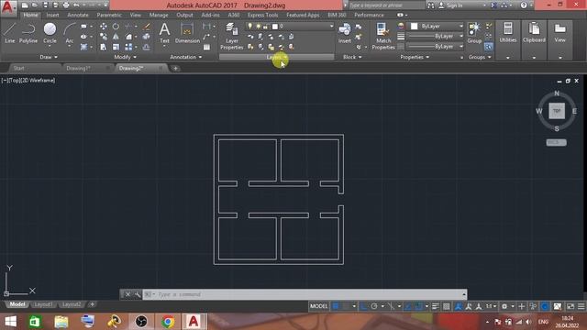Select the Stretch tool
Viewport: 587px width, 330px height.
pos(104,47)
